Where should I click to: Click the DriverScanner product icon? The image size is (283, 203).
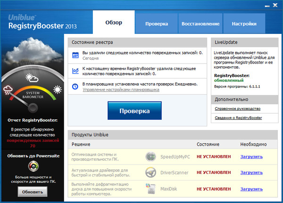pyautogui.click(x=150, y=172)
